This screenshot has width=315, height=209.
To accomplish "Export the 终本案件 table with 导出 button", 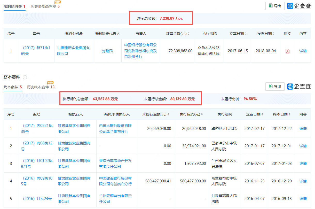I will (275, 87).
